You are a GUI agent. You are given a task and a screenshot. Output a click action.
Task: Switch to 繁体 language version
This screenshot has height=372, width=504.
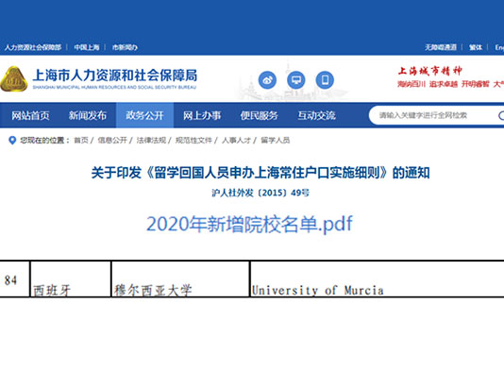(x=476, y=47)
